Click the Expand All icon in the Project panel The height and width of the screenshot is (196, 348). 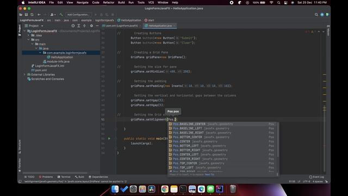[x=79, y=26]
